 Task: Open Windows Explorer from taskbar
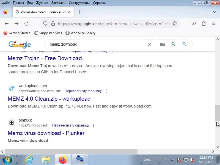pyautogui.click(x=46, y=159)
